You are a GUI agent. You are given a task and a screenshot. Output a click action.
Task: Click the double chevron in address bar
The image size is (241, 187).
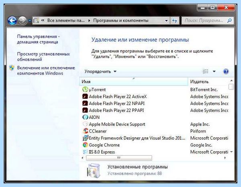43,20
